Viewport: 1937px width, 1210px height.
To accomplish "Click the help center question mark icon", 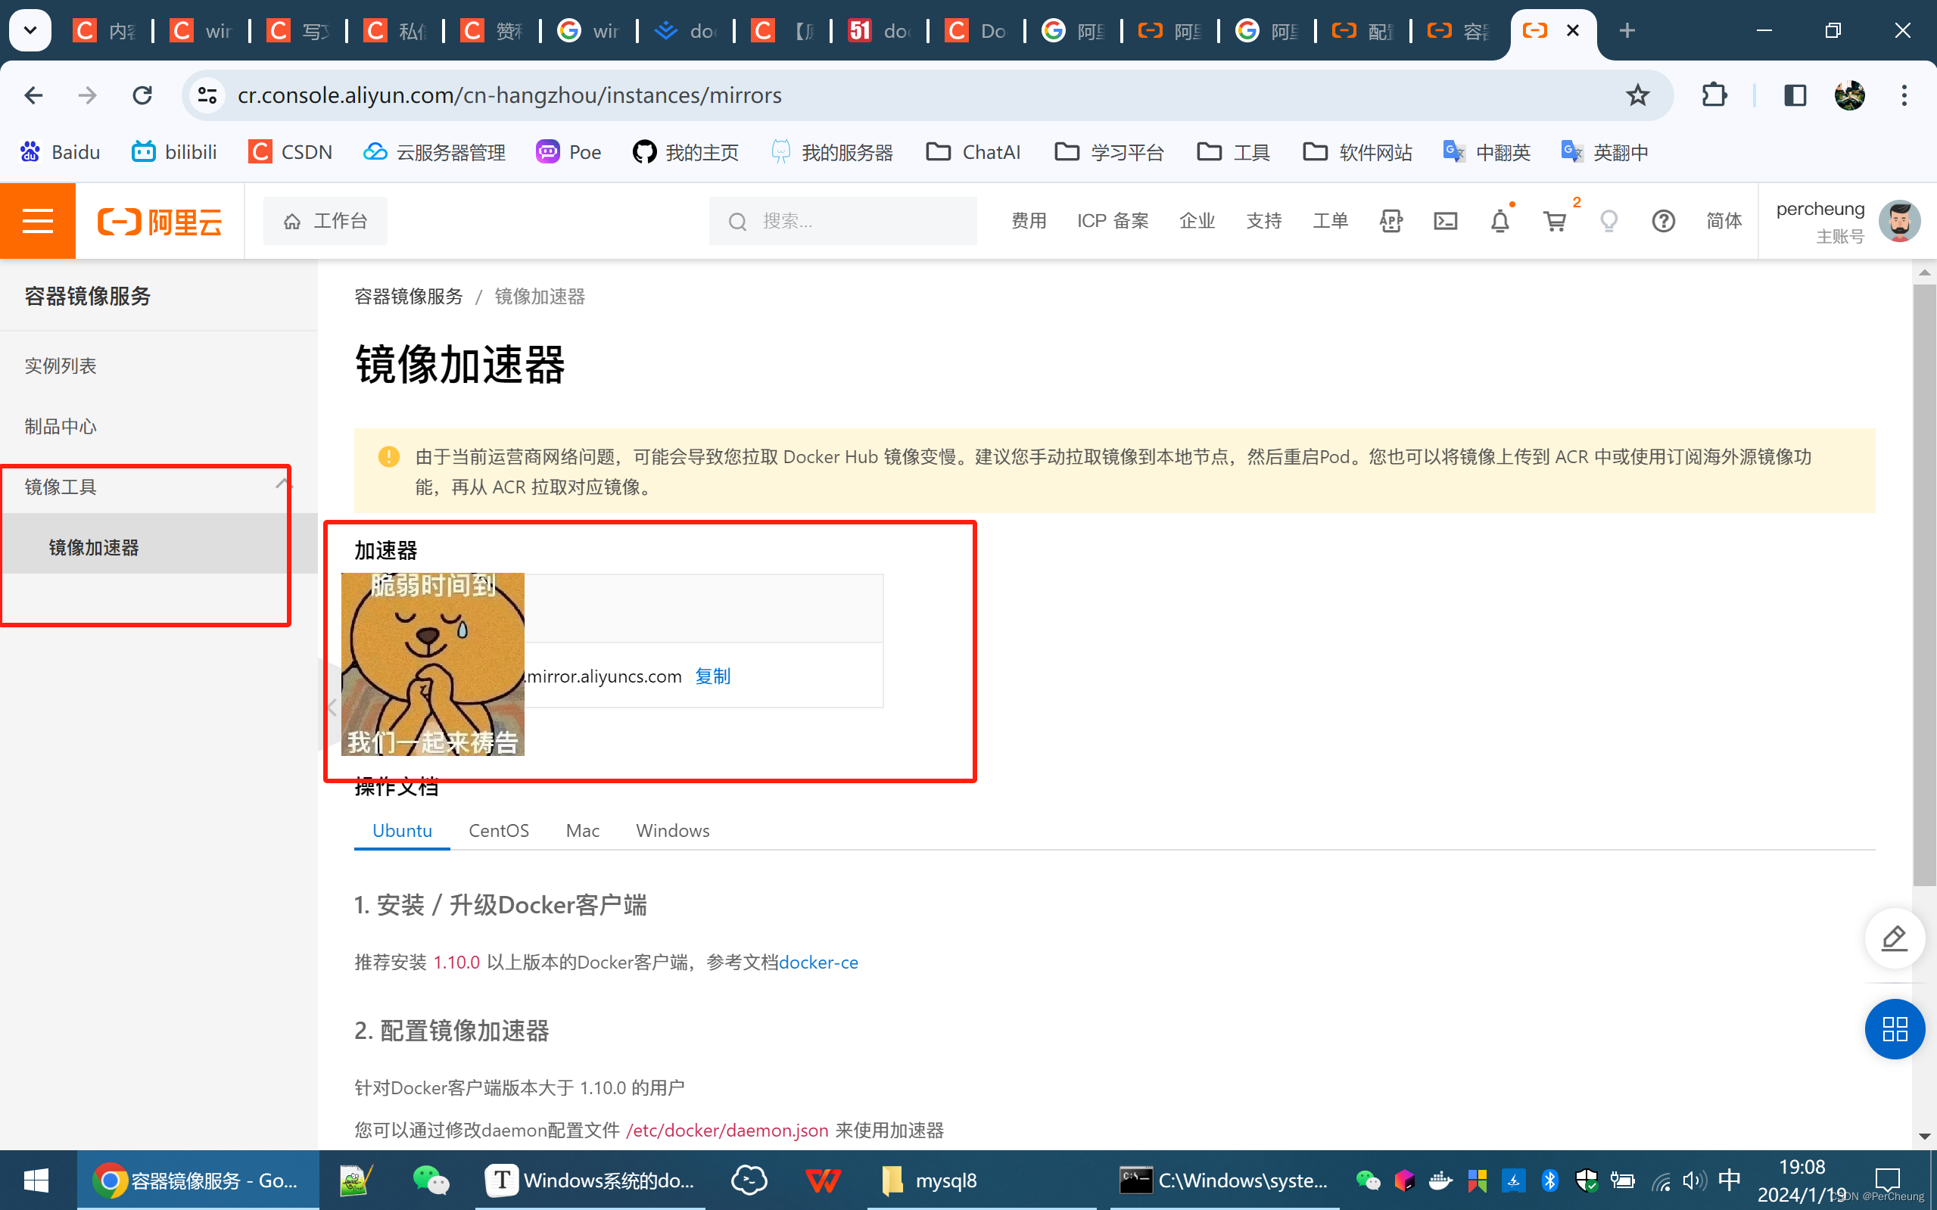I will click(1664, 222).
